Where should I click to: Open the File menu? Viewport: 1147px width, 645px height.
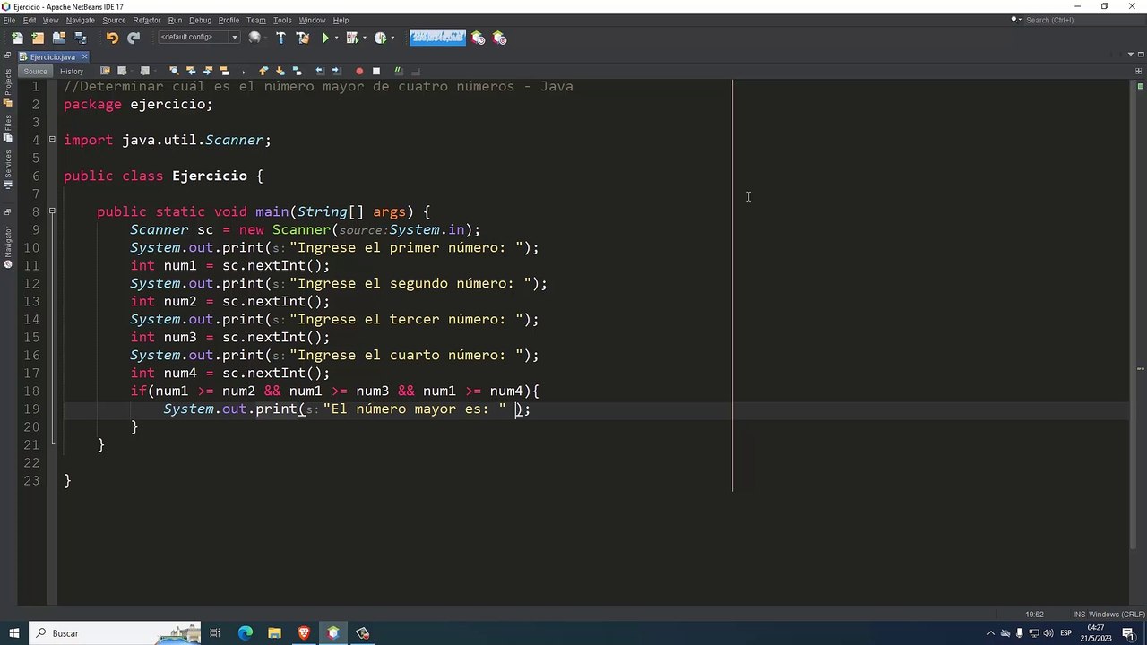(x=9, y=20)
